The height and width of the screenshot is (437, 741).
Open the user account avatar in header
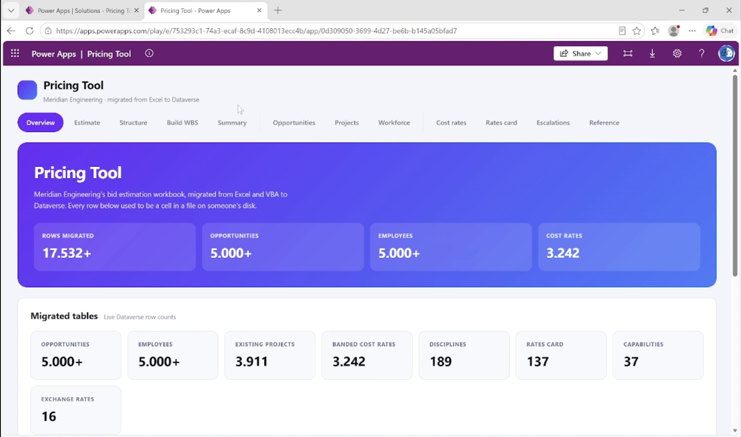click(x=726, y=53)
